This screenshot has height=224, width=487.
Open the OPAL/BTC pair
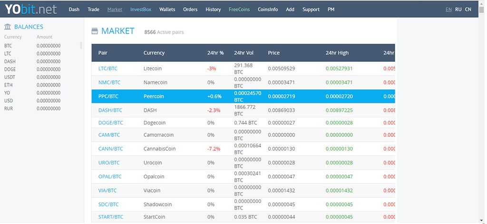[x=110, y=176]
